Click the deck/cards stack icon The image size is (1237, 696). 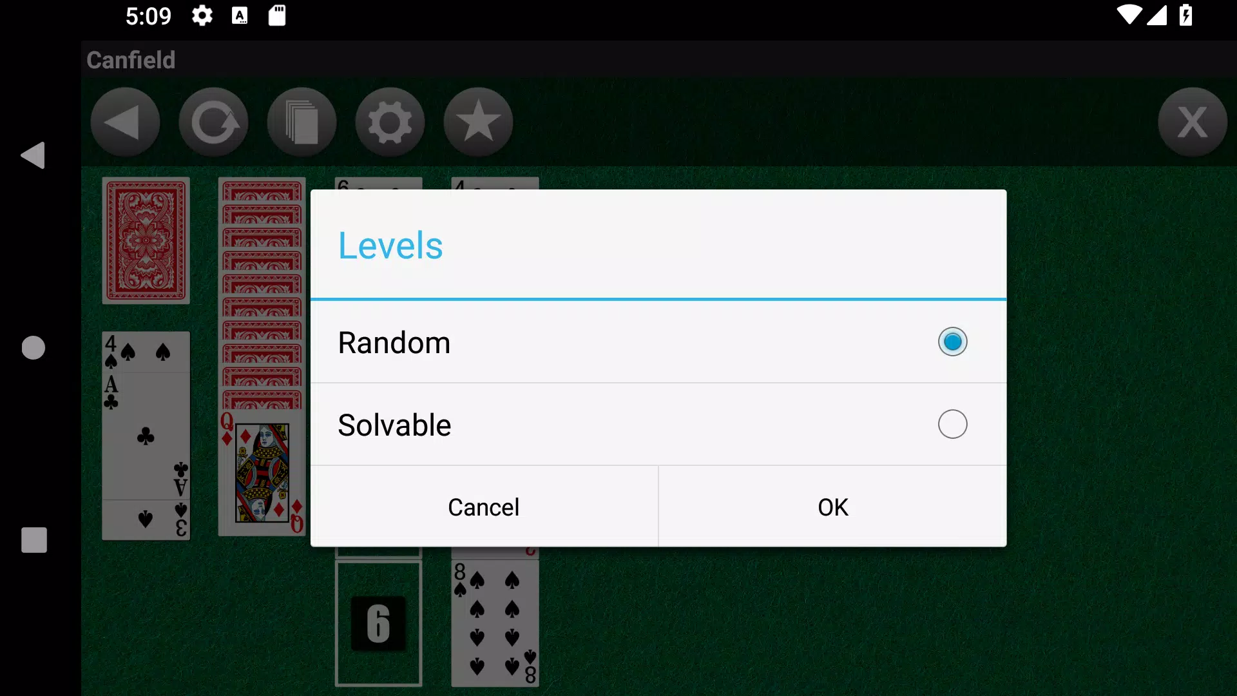(x=302, y=122)
